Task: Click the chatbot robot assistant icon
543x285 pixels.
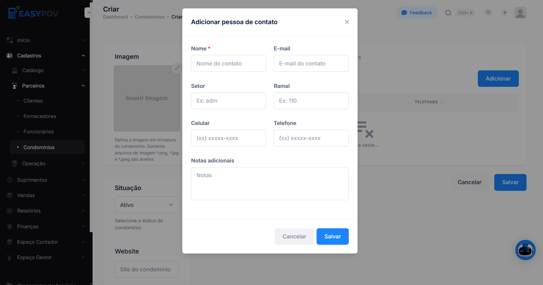Action: tap(525, 250)
